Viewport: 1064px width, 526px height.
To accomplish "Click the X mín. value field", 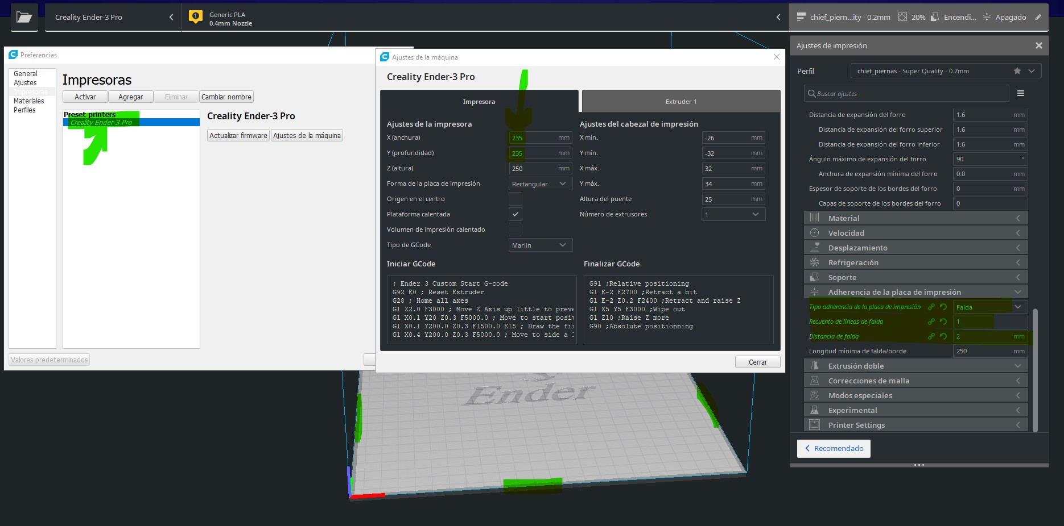I will point(733,137).
